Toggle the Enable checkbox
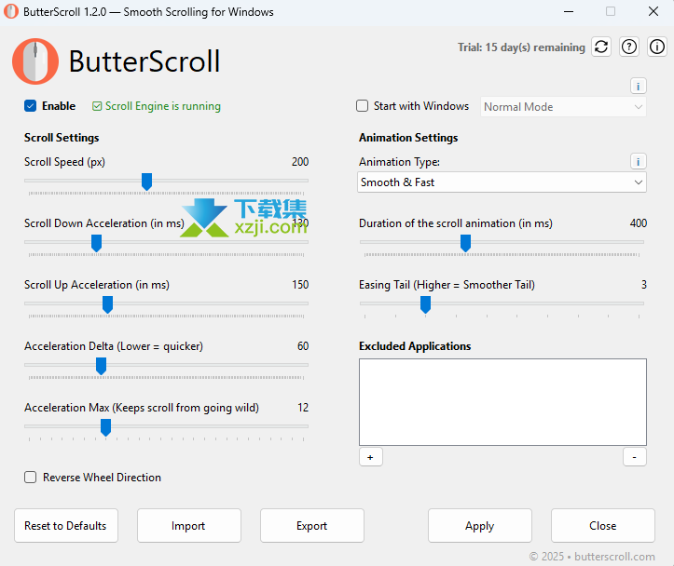The width and height of the screenshot is (674, 566). click(x=31, y=105)
